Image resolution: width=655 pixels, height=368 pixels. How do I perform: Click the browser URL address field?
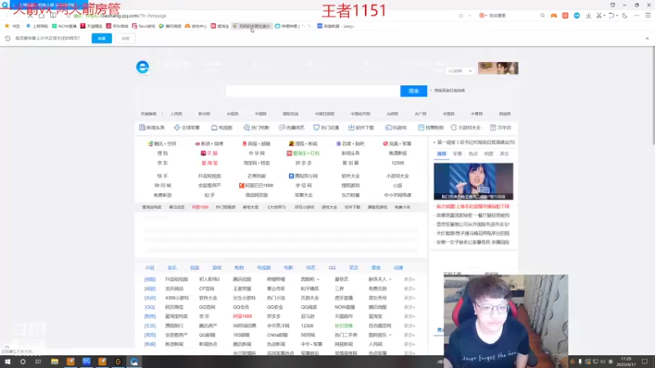(x=263, y=16)
